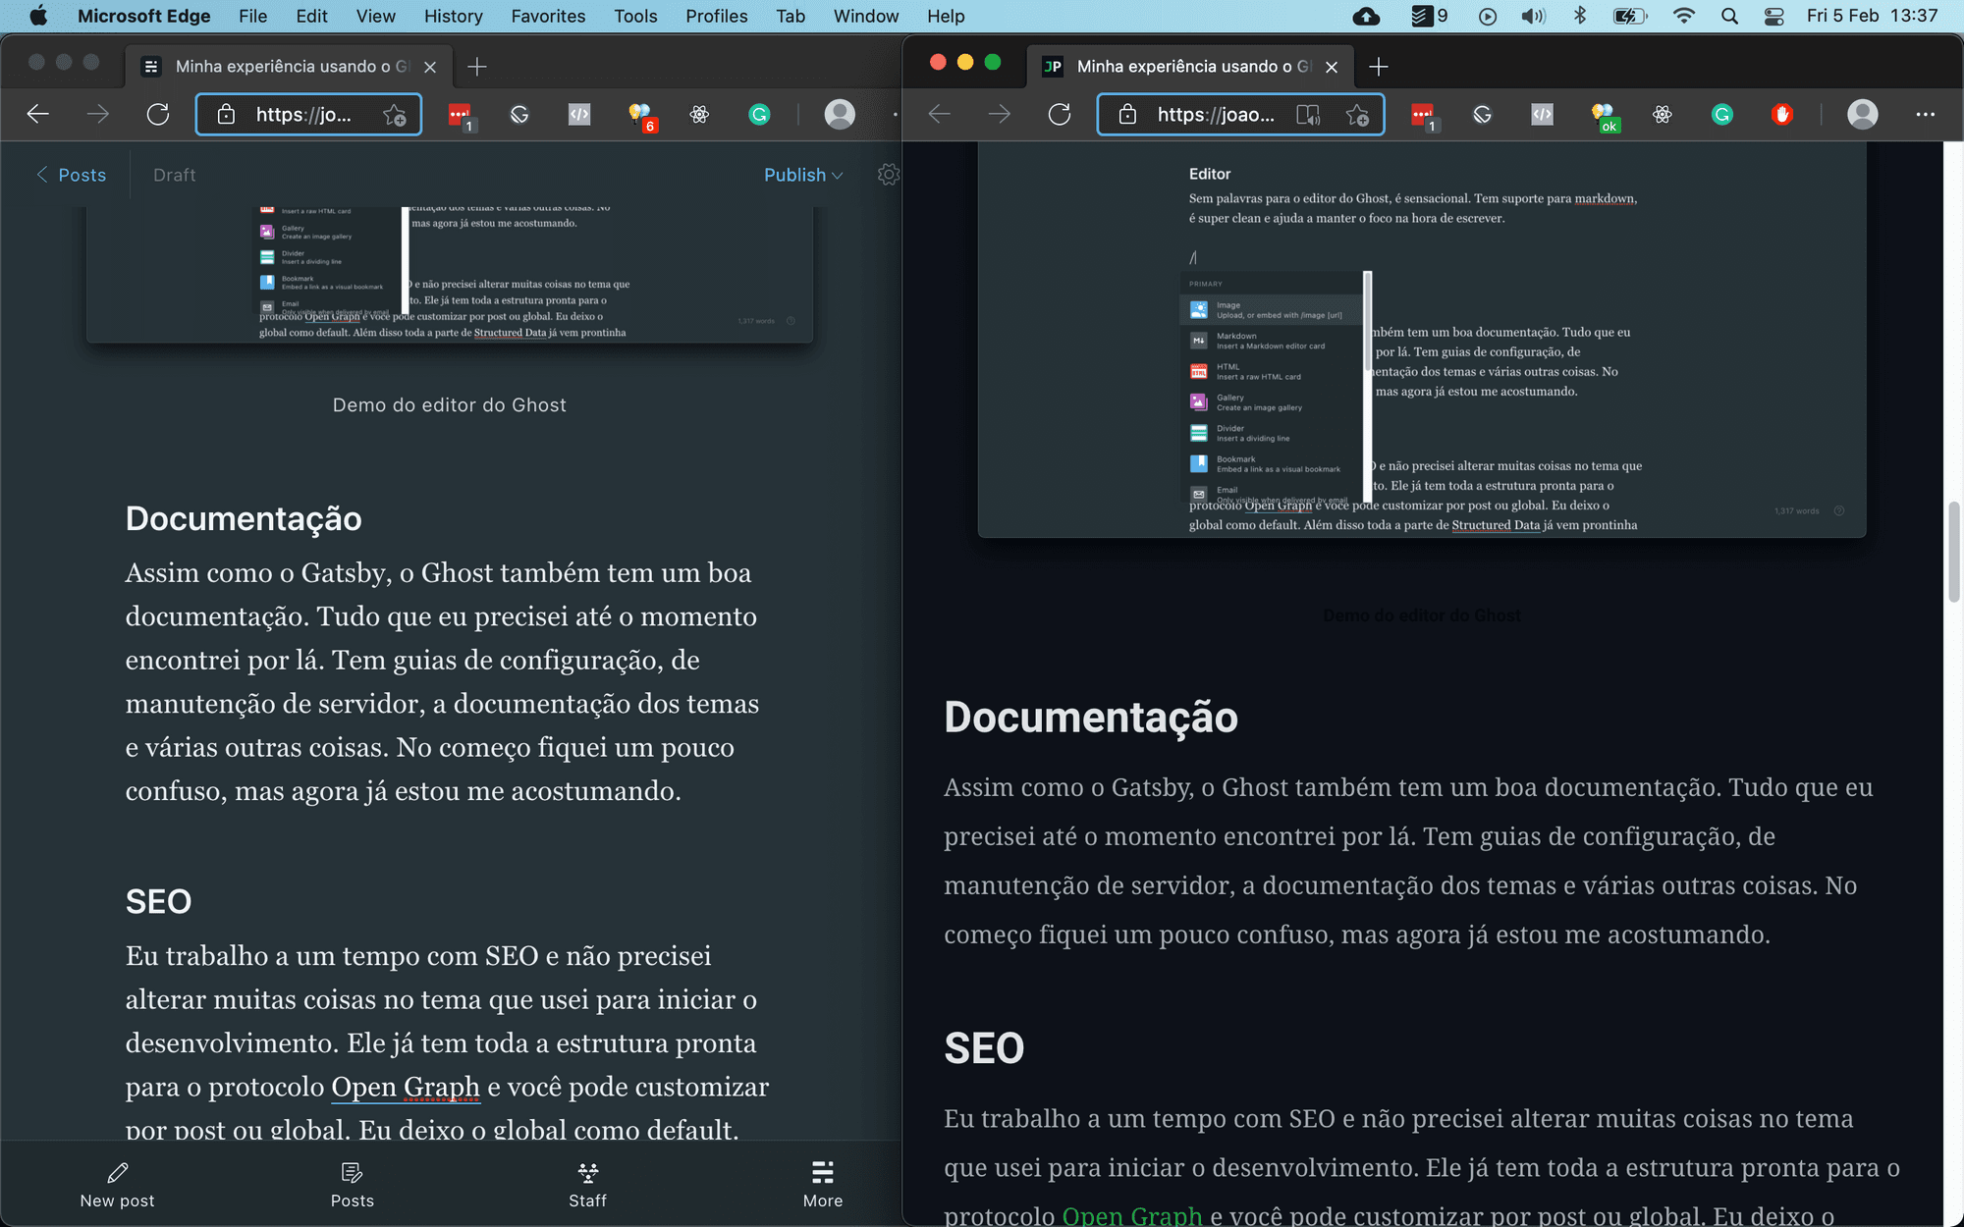Toggle the favorites star in the left browser
The width and height of the screenshot is (1964, 1227).
click(x=395, y=114)
